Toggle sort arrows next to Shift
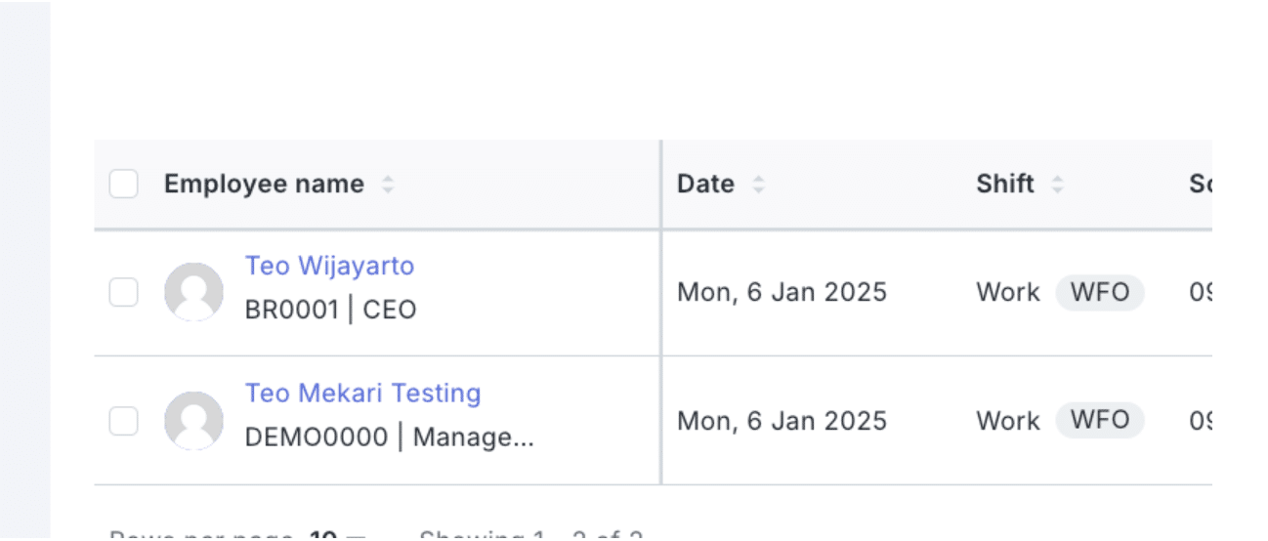This screenshot has width=1268, height=541. pos(1056,185)
